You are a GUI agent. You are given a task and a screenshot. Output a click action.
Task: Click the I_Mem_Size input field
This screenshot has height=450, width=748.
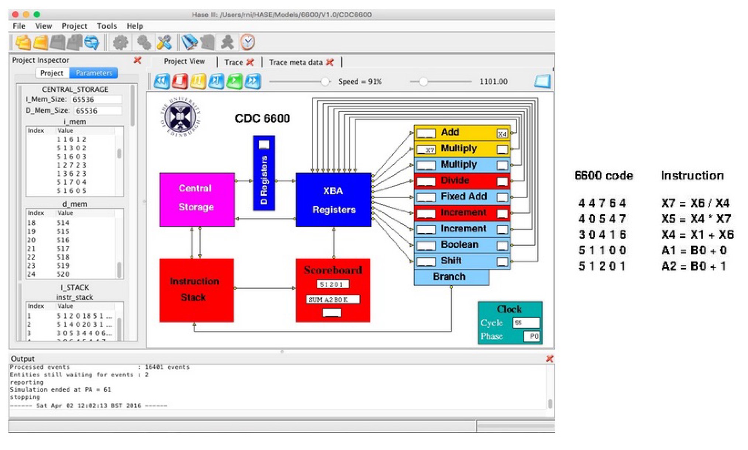96,99
